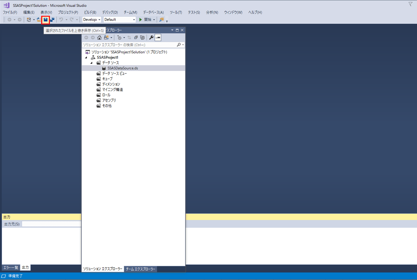
Task: Collapse the データ ソース folder node
Action: click(x=92, y=63)
